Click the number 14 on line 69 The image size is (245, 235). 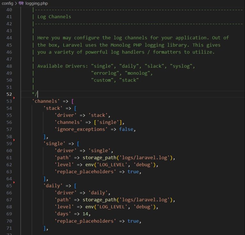pyautogui.click(x=85, y=214)
